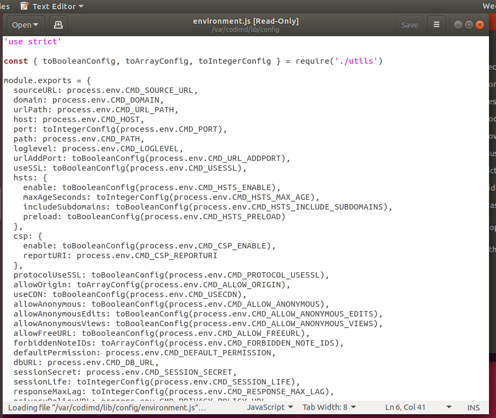Click the dbURL line
The height and width of the screenshot is (418, 496).
coord(86,363)
